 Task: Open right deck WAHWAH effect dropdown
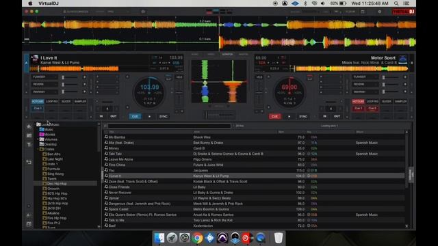pos(365,92)
